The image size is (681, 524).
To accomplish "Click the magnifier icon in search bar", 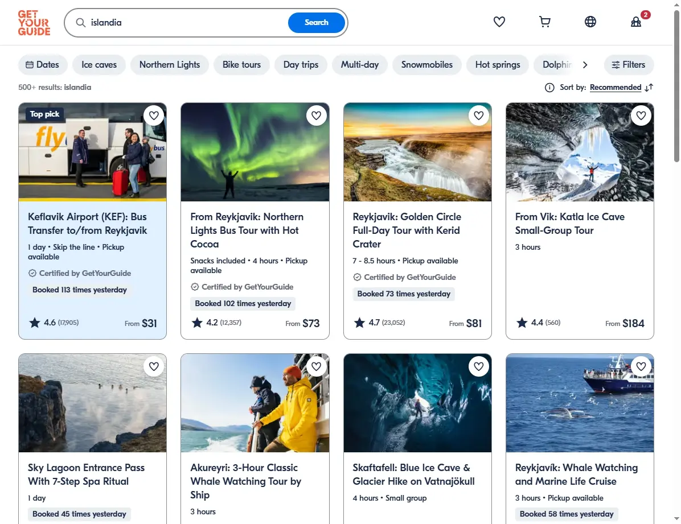I will point(81,23).
